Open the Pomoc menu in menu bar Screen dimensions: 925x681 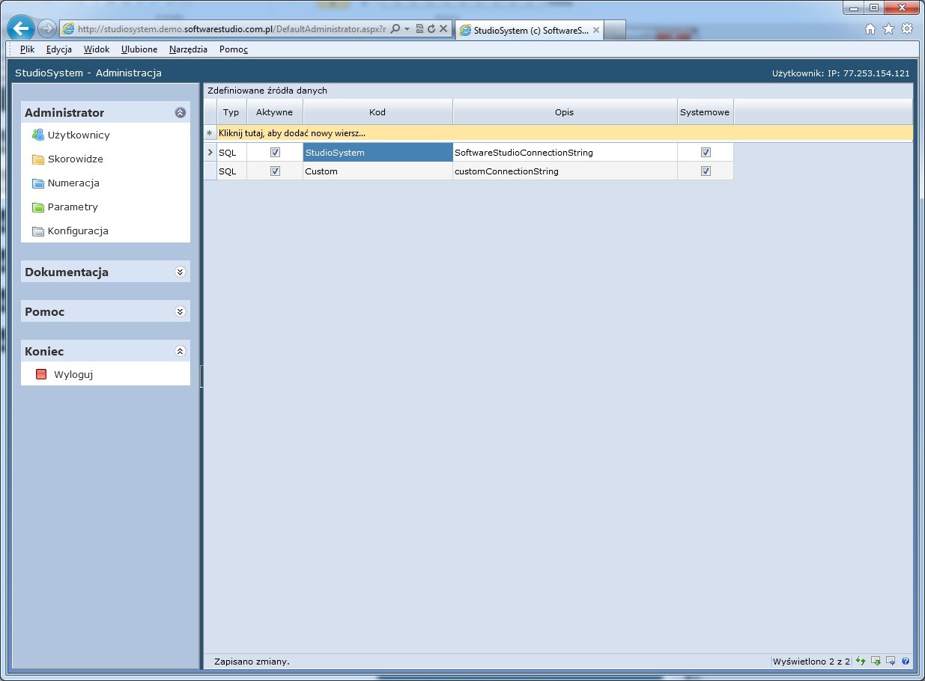click(x=234, y=49)
